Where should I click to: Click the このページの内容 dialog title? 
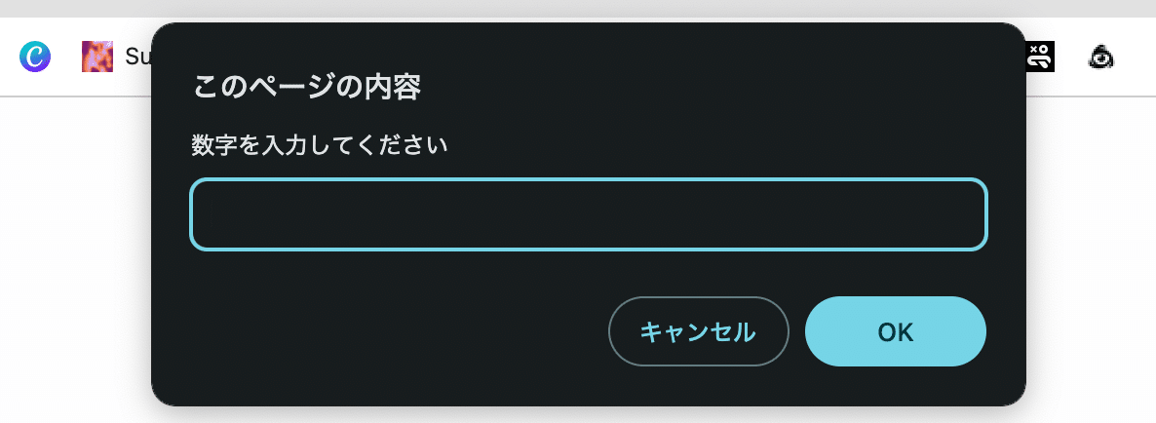(x=307, y=88)
